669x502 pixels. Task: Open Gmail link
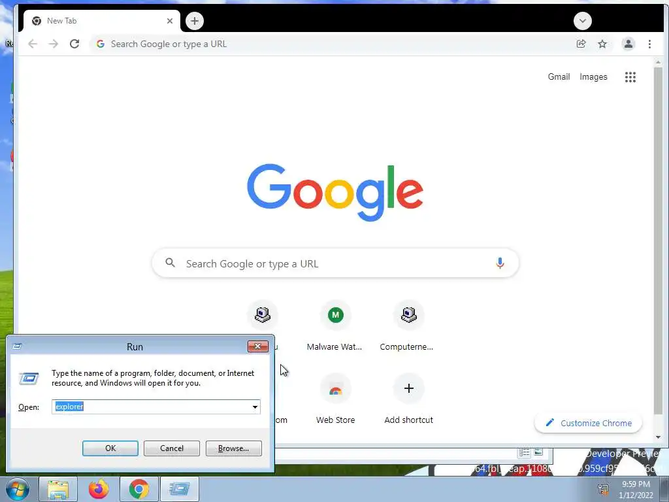pyautogui.click(x=559, y=77)
